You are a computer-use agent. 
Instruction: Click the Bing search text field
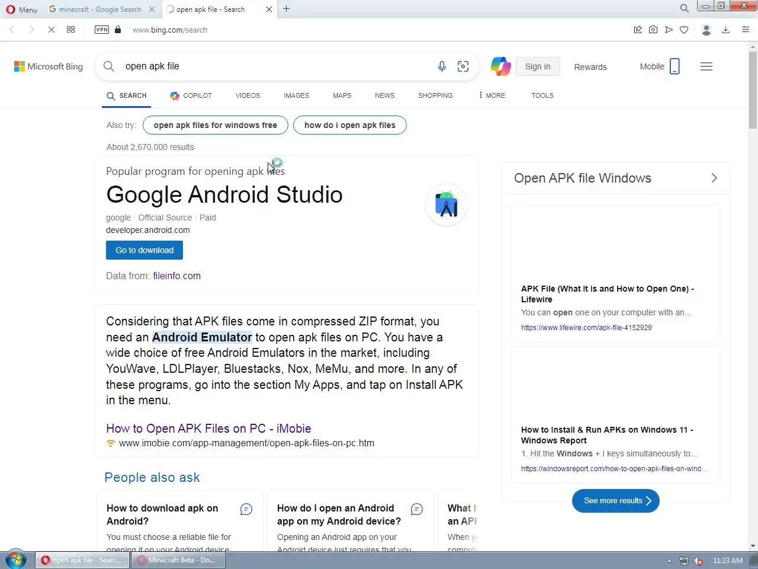[275, 66]
